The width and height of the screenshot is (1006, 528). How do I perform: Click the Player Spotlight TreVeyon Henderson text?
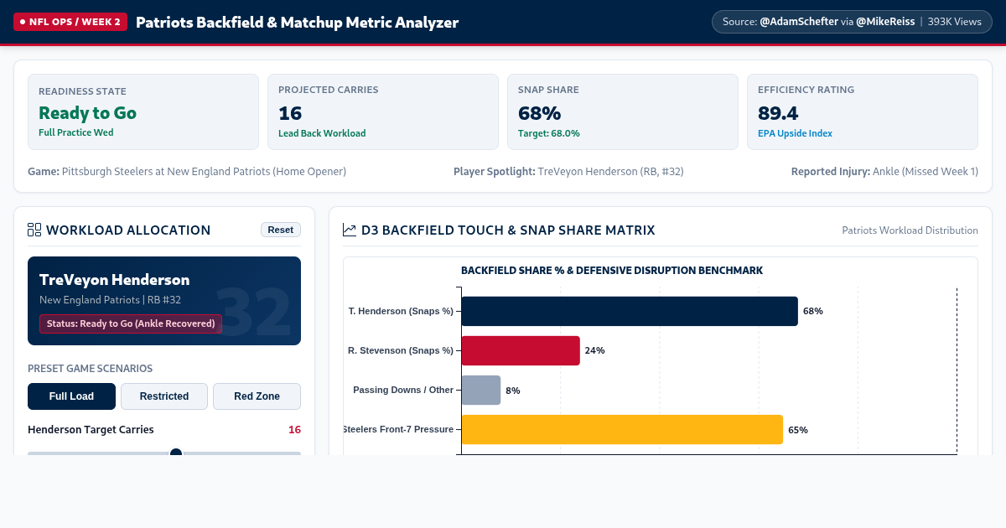point(568,171)
